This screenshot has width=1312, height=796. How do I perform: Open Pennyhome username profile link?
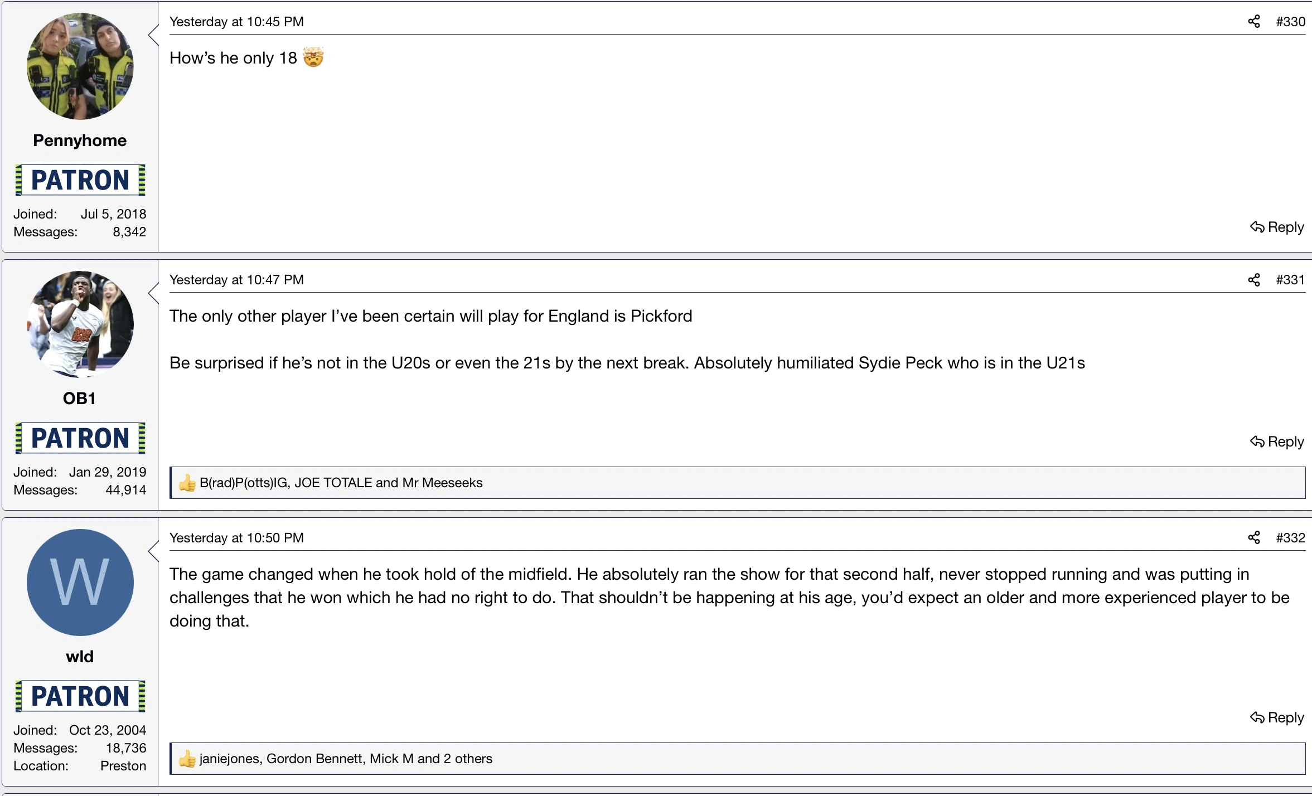click(x=80, y=140)
